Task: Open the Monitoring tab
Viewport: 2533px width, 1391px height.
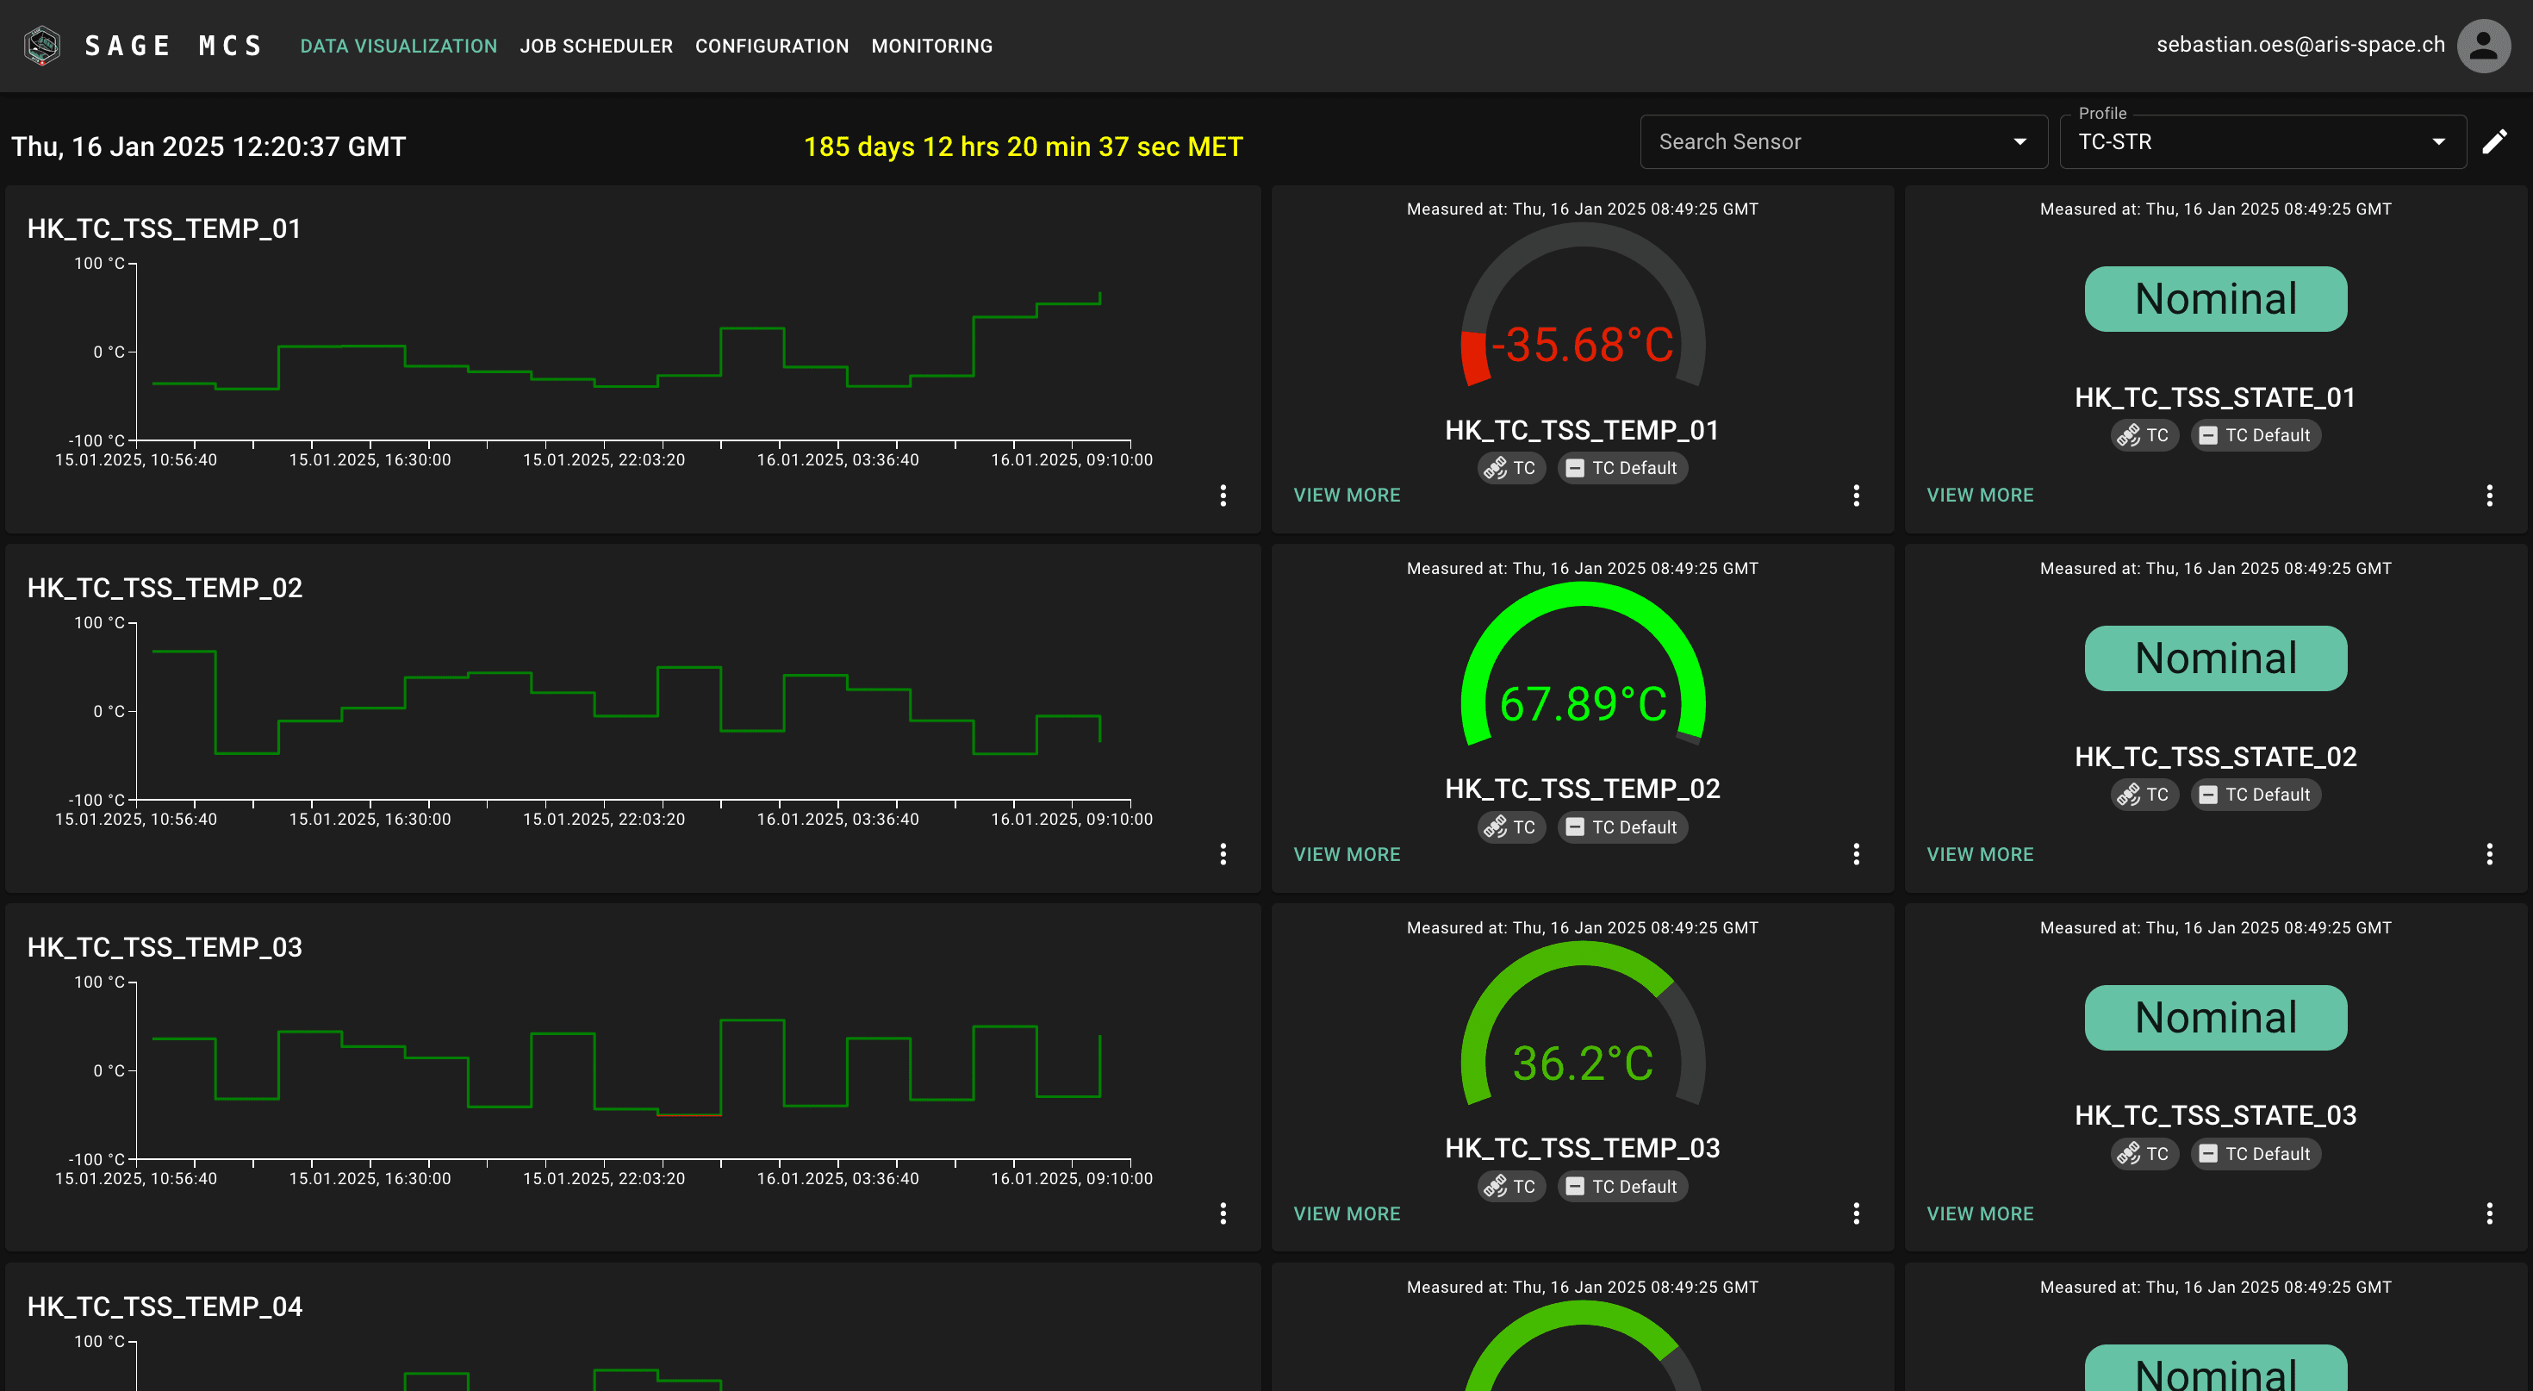Action: 931,47
